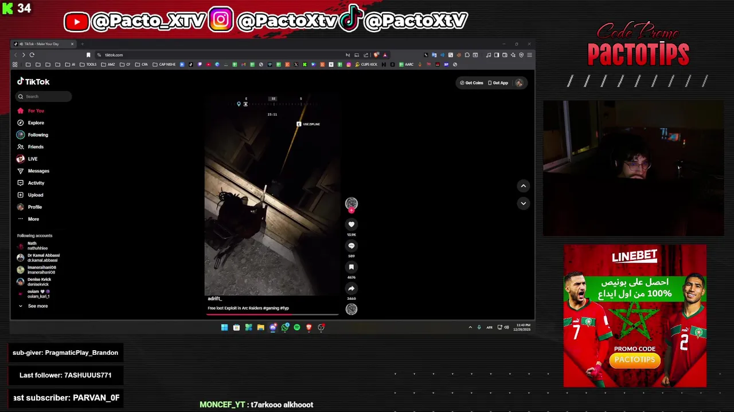Reload the tiktok.com page
The height and width of the screenshot is (412, 734).
click(32, 55)
